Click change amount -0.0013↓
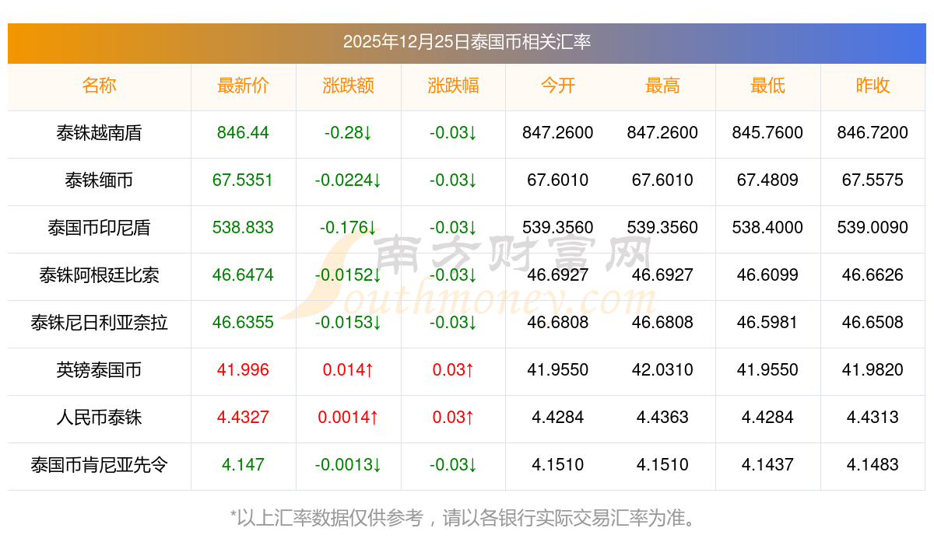The height and width of the screenshot is (542, 934). click(348, 465)
